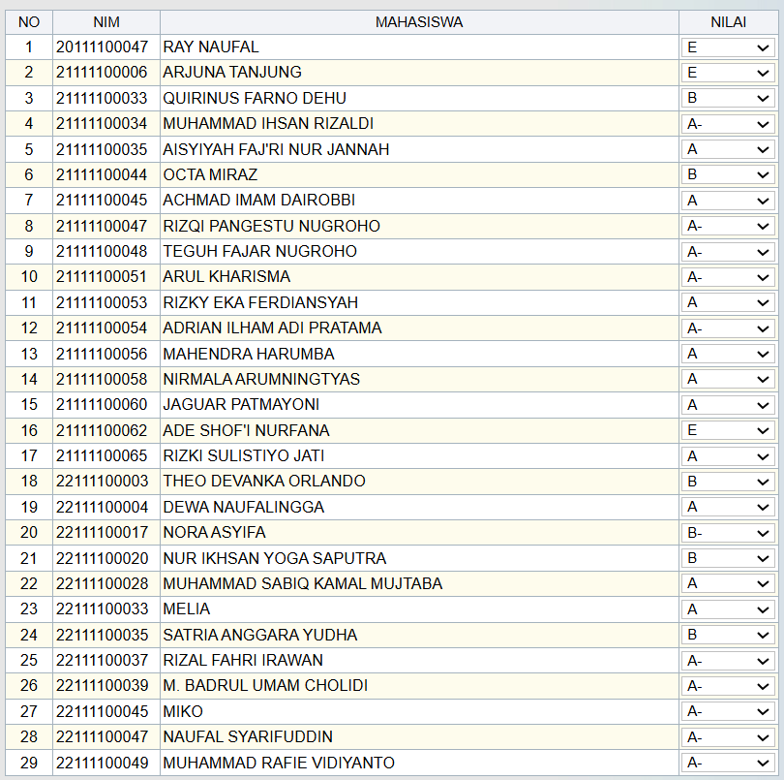Open grade dropdown for RIZKI SULISTIYO JATI
The height and width of the screenshot is (780, 784).
[x=728, y=456]
